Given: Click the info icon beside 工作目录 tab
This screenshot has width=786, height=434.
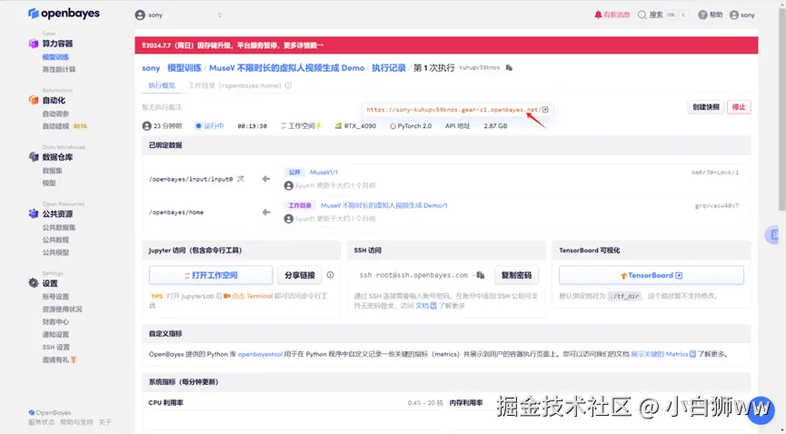Looking at the screenshot, I should 288,85.
